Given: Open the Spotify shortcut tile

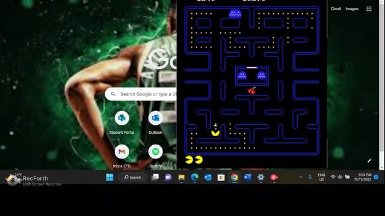Looking at the screenshot, I should click(x=155, y=156).
